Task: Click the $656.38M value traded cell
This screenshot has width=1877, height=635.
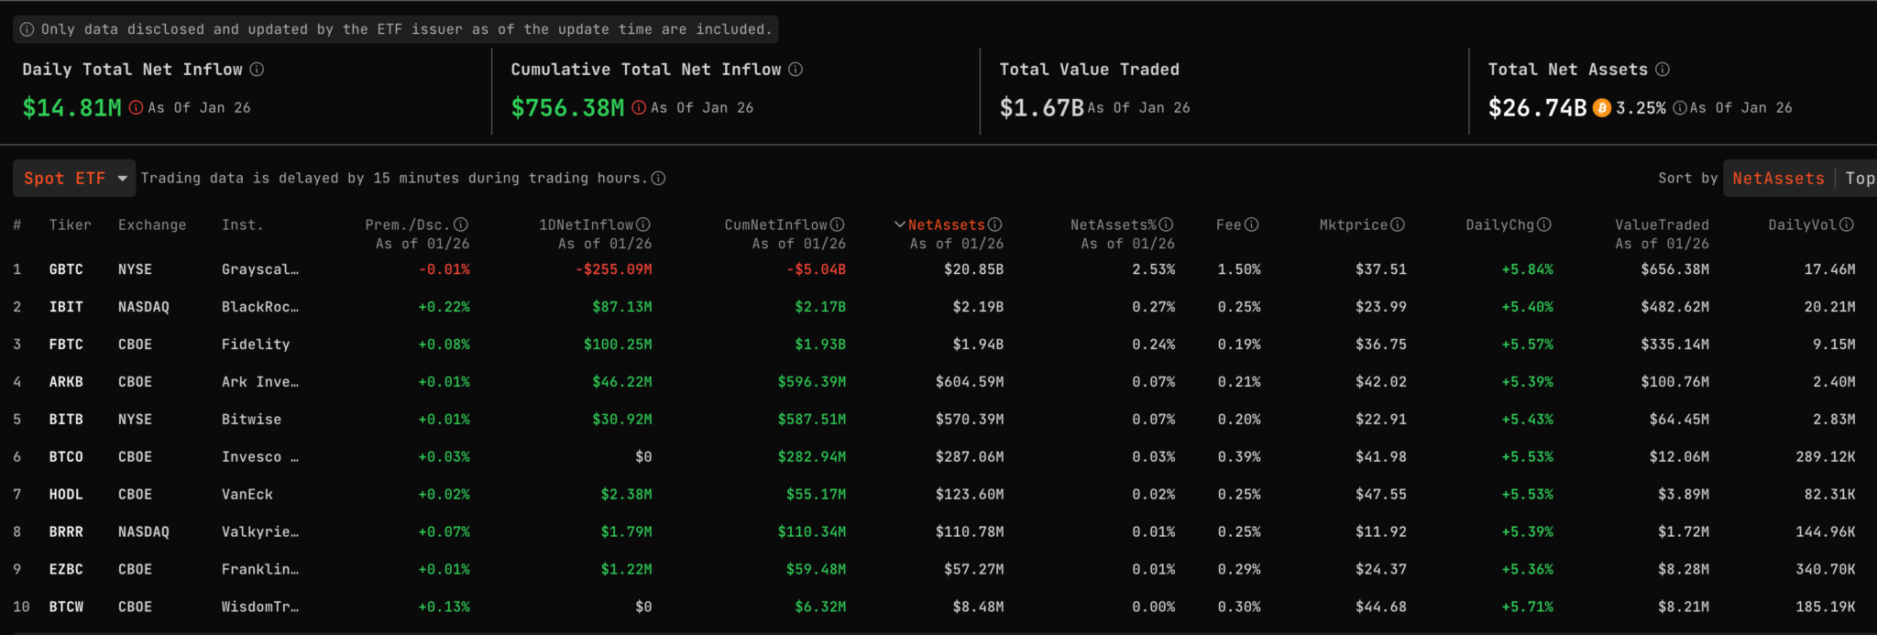Action: (x=1674, y=269)
